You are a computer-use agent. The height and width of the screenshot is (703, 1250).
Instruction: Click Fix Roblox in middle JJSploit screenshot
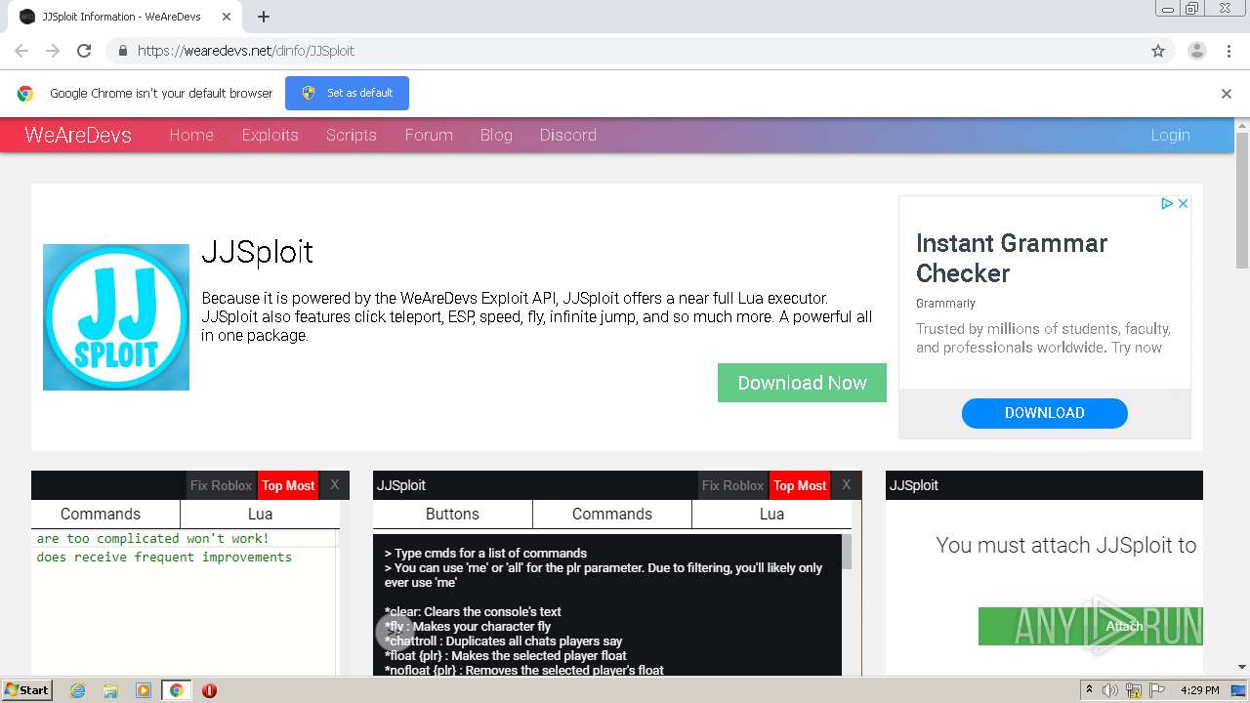(732, 485)
